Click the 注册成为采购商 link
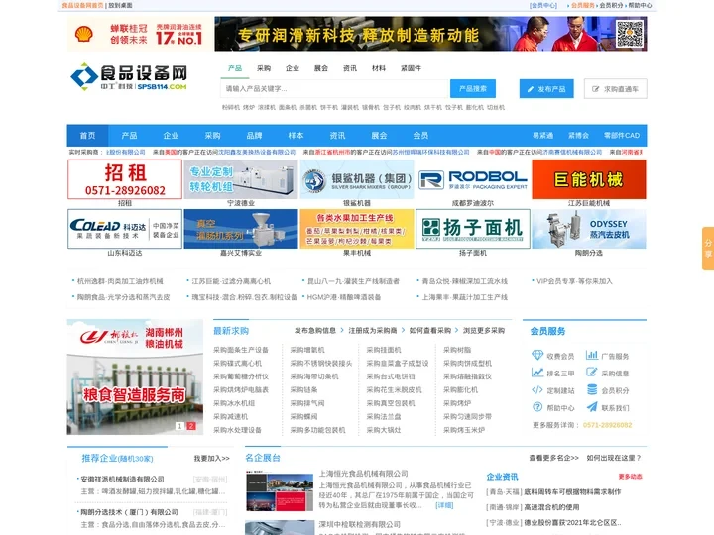The width and height of the screenshot is (714, 535). coord(373,331)
